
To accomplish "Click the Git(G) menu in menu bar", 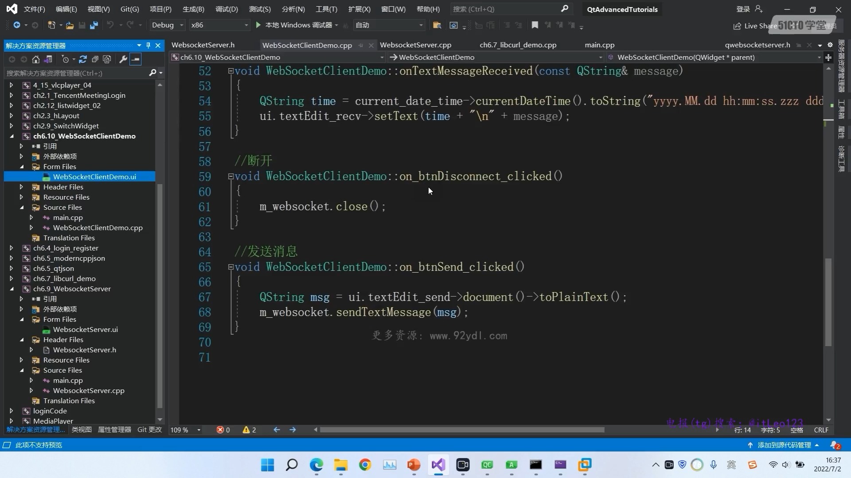I will pos(130,9).
